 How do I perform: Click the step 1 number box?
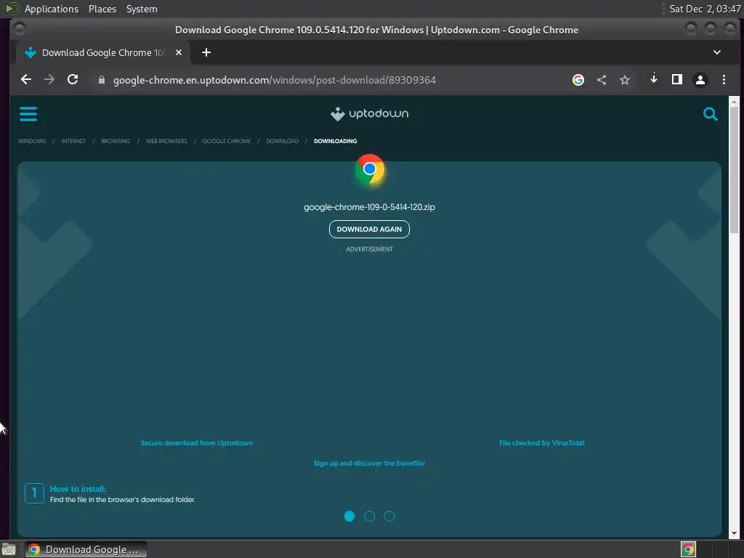coord(34,493)
